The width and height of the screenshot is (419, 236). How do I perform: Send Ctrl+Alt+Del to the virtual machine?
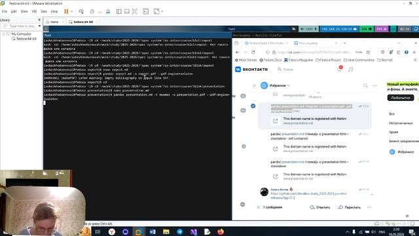81,12
